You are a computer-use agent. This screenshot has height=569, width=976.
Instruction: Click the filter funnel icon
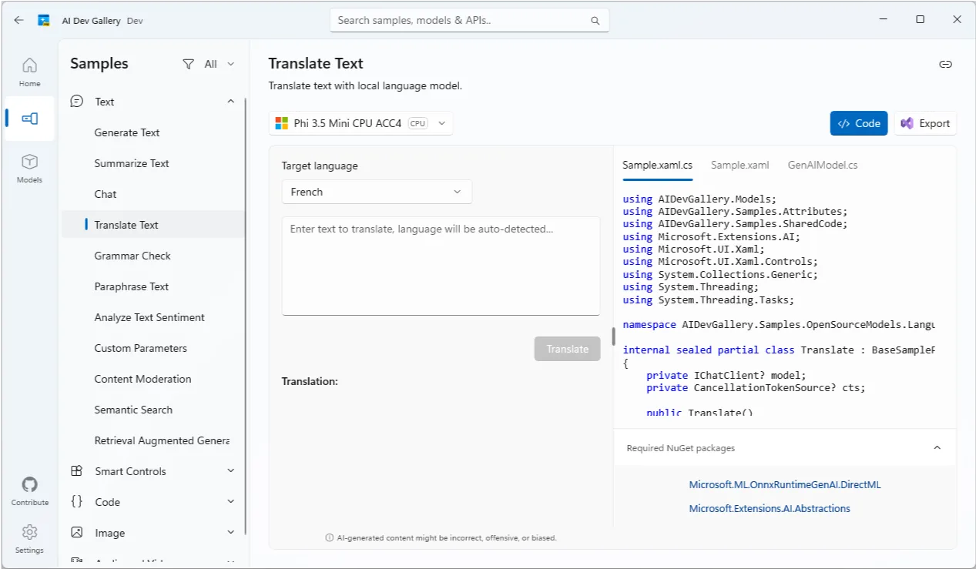pos(188,64)
